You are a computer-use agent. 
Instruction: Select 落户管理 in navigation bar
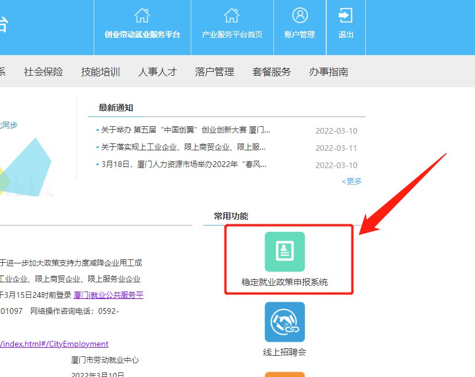(x=214, y=72)
